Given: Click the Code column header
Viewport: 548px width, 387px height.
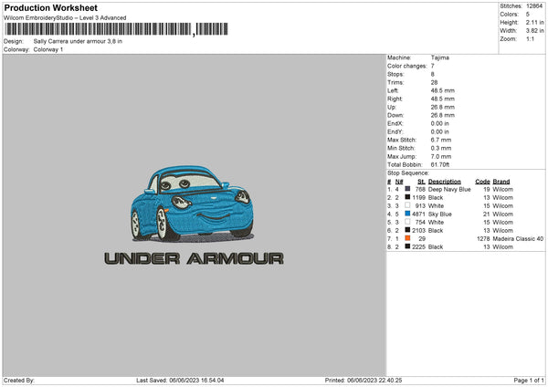Looking at the screenshot, I should pyautogui.click(x=482, y=182).
